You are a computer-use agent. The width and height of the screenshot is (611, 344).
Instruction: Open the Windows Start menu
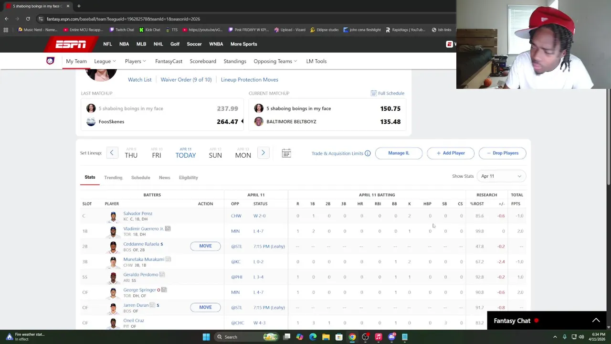(206, 337)
